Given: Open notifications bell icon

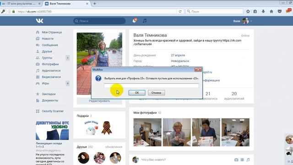Looking at the screenshot, I should (134, 21).
